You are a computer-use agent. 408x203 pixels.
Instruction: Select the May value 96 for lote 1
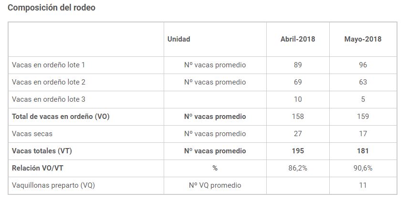pos(363,65)
